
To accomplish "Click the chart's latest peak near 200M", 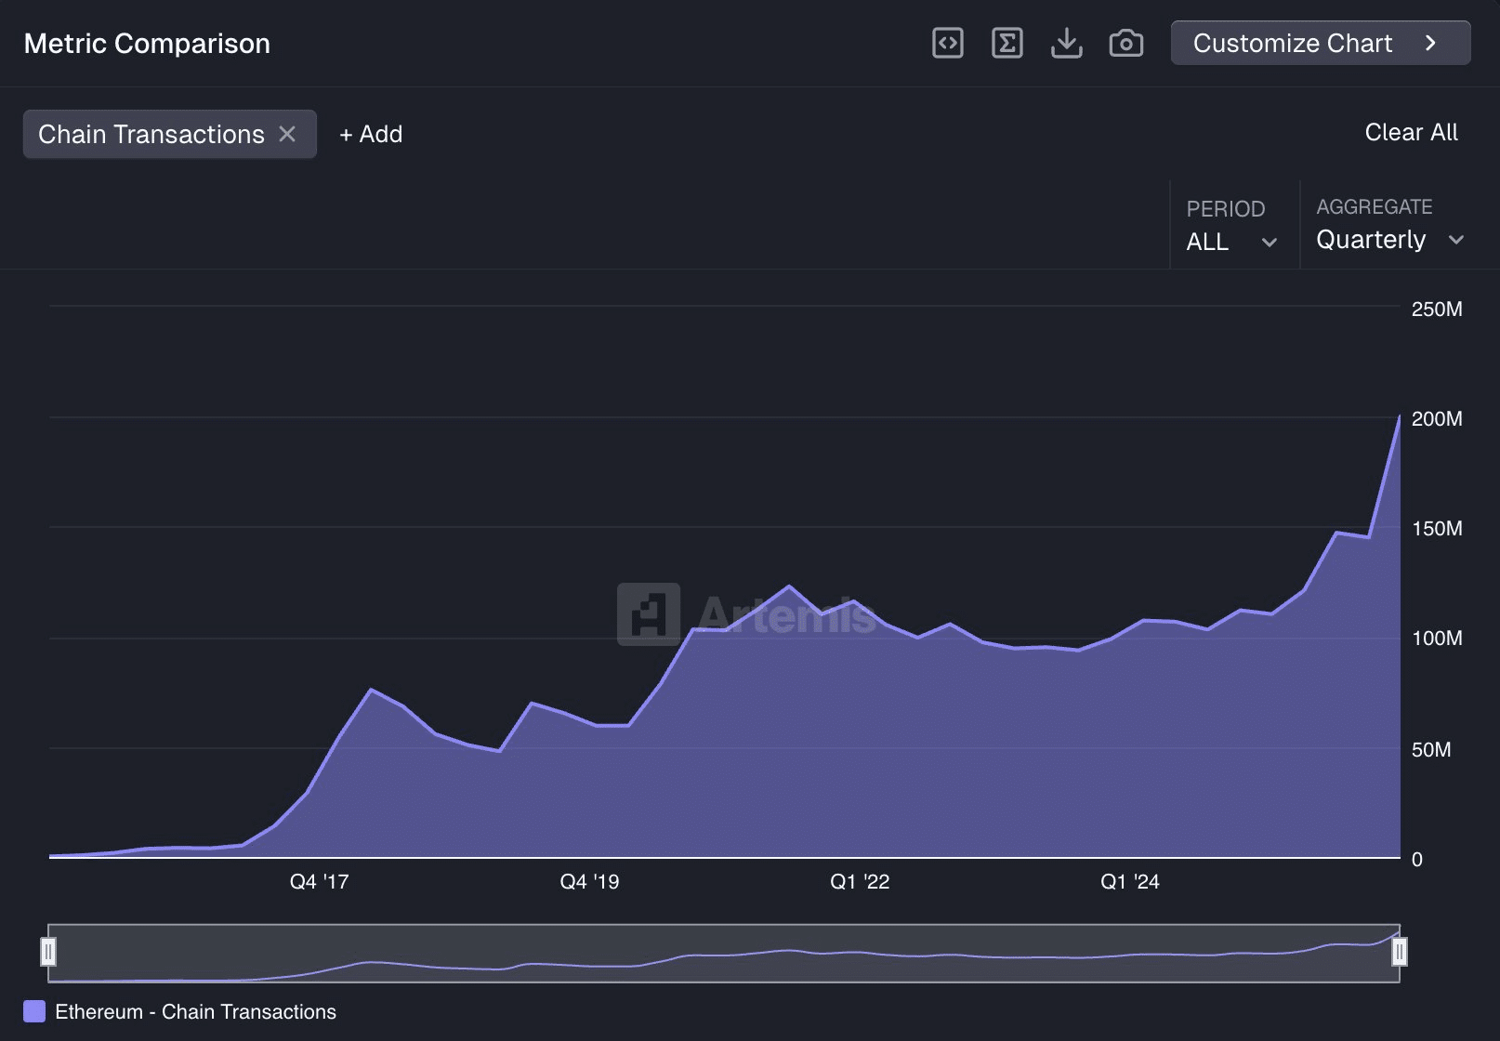I will pos(1399,417).
